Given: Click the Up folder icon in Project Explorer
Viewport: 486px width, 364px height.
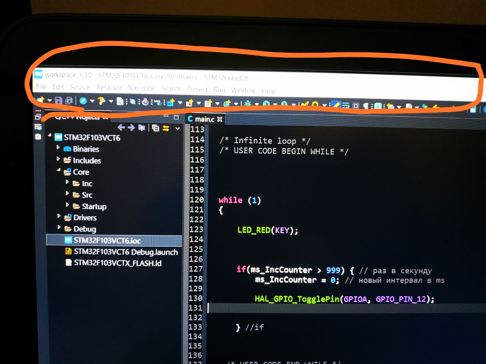Looking at the screenshot, I should tap(142, 128).
